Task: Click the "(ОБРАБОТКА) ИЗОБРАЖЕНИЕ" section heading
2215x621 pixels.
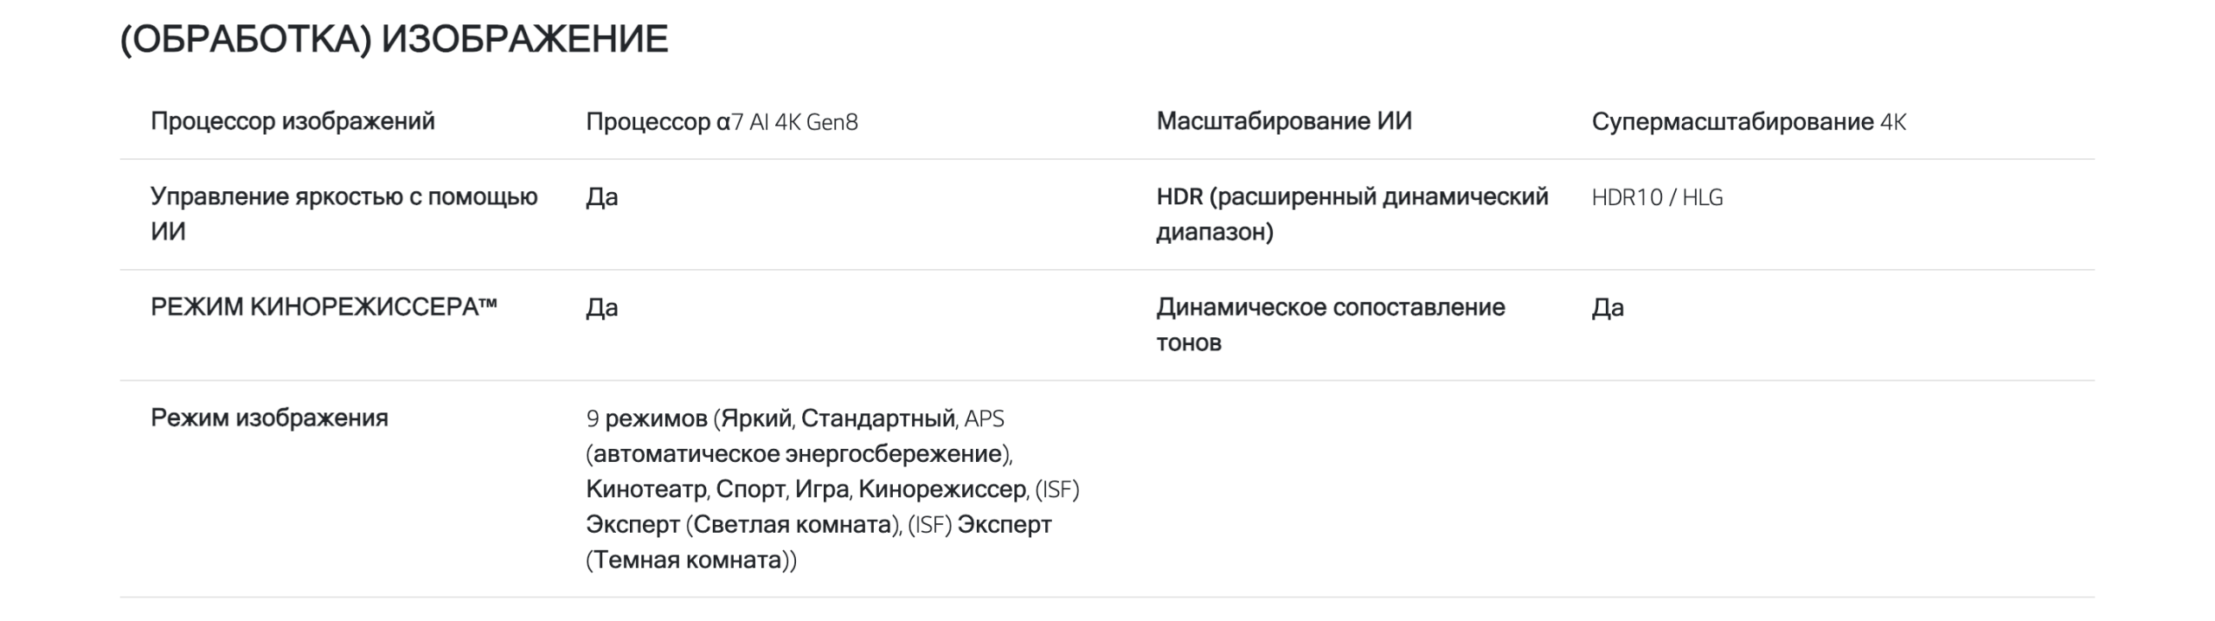Action: [394, 40]
